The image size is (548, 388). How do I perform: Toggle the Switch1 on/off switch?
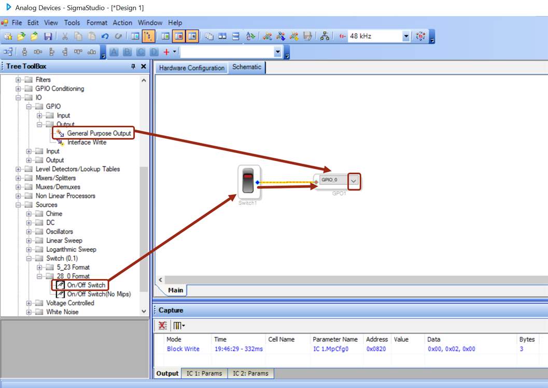(248, 182)
